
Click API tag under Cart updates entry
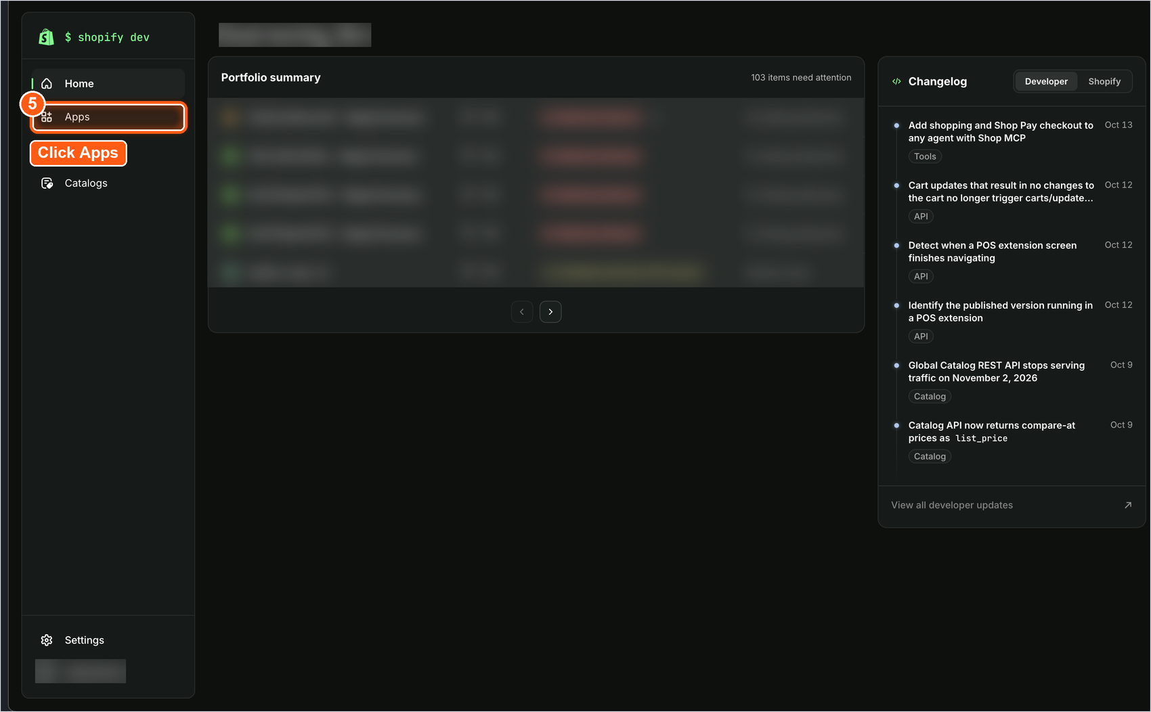pos(921,217)
